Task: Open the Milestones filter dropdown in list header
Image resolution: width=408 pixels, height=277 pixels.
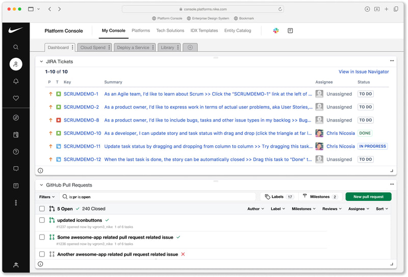Action: point(303,209)
